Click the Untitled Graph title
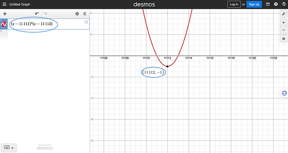 pos(19,4)
